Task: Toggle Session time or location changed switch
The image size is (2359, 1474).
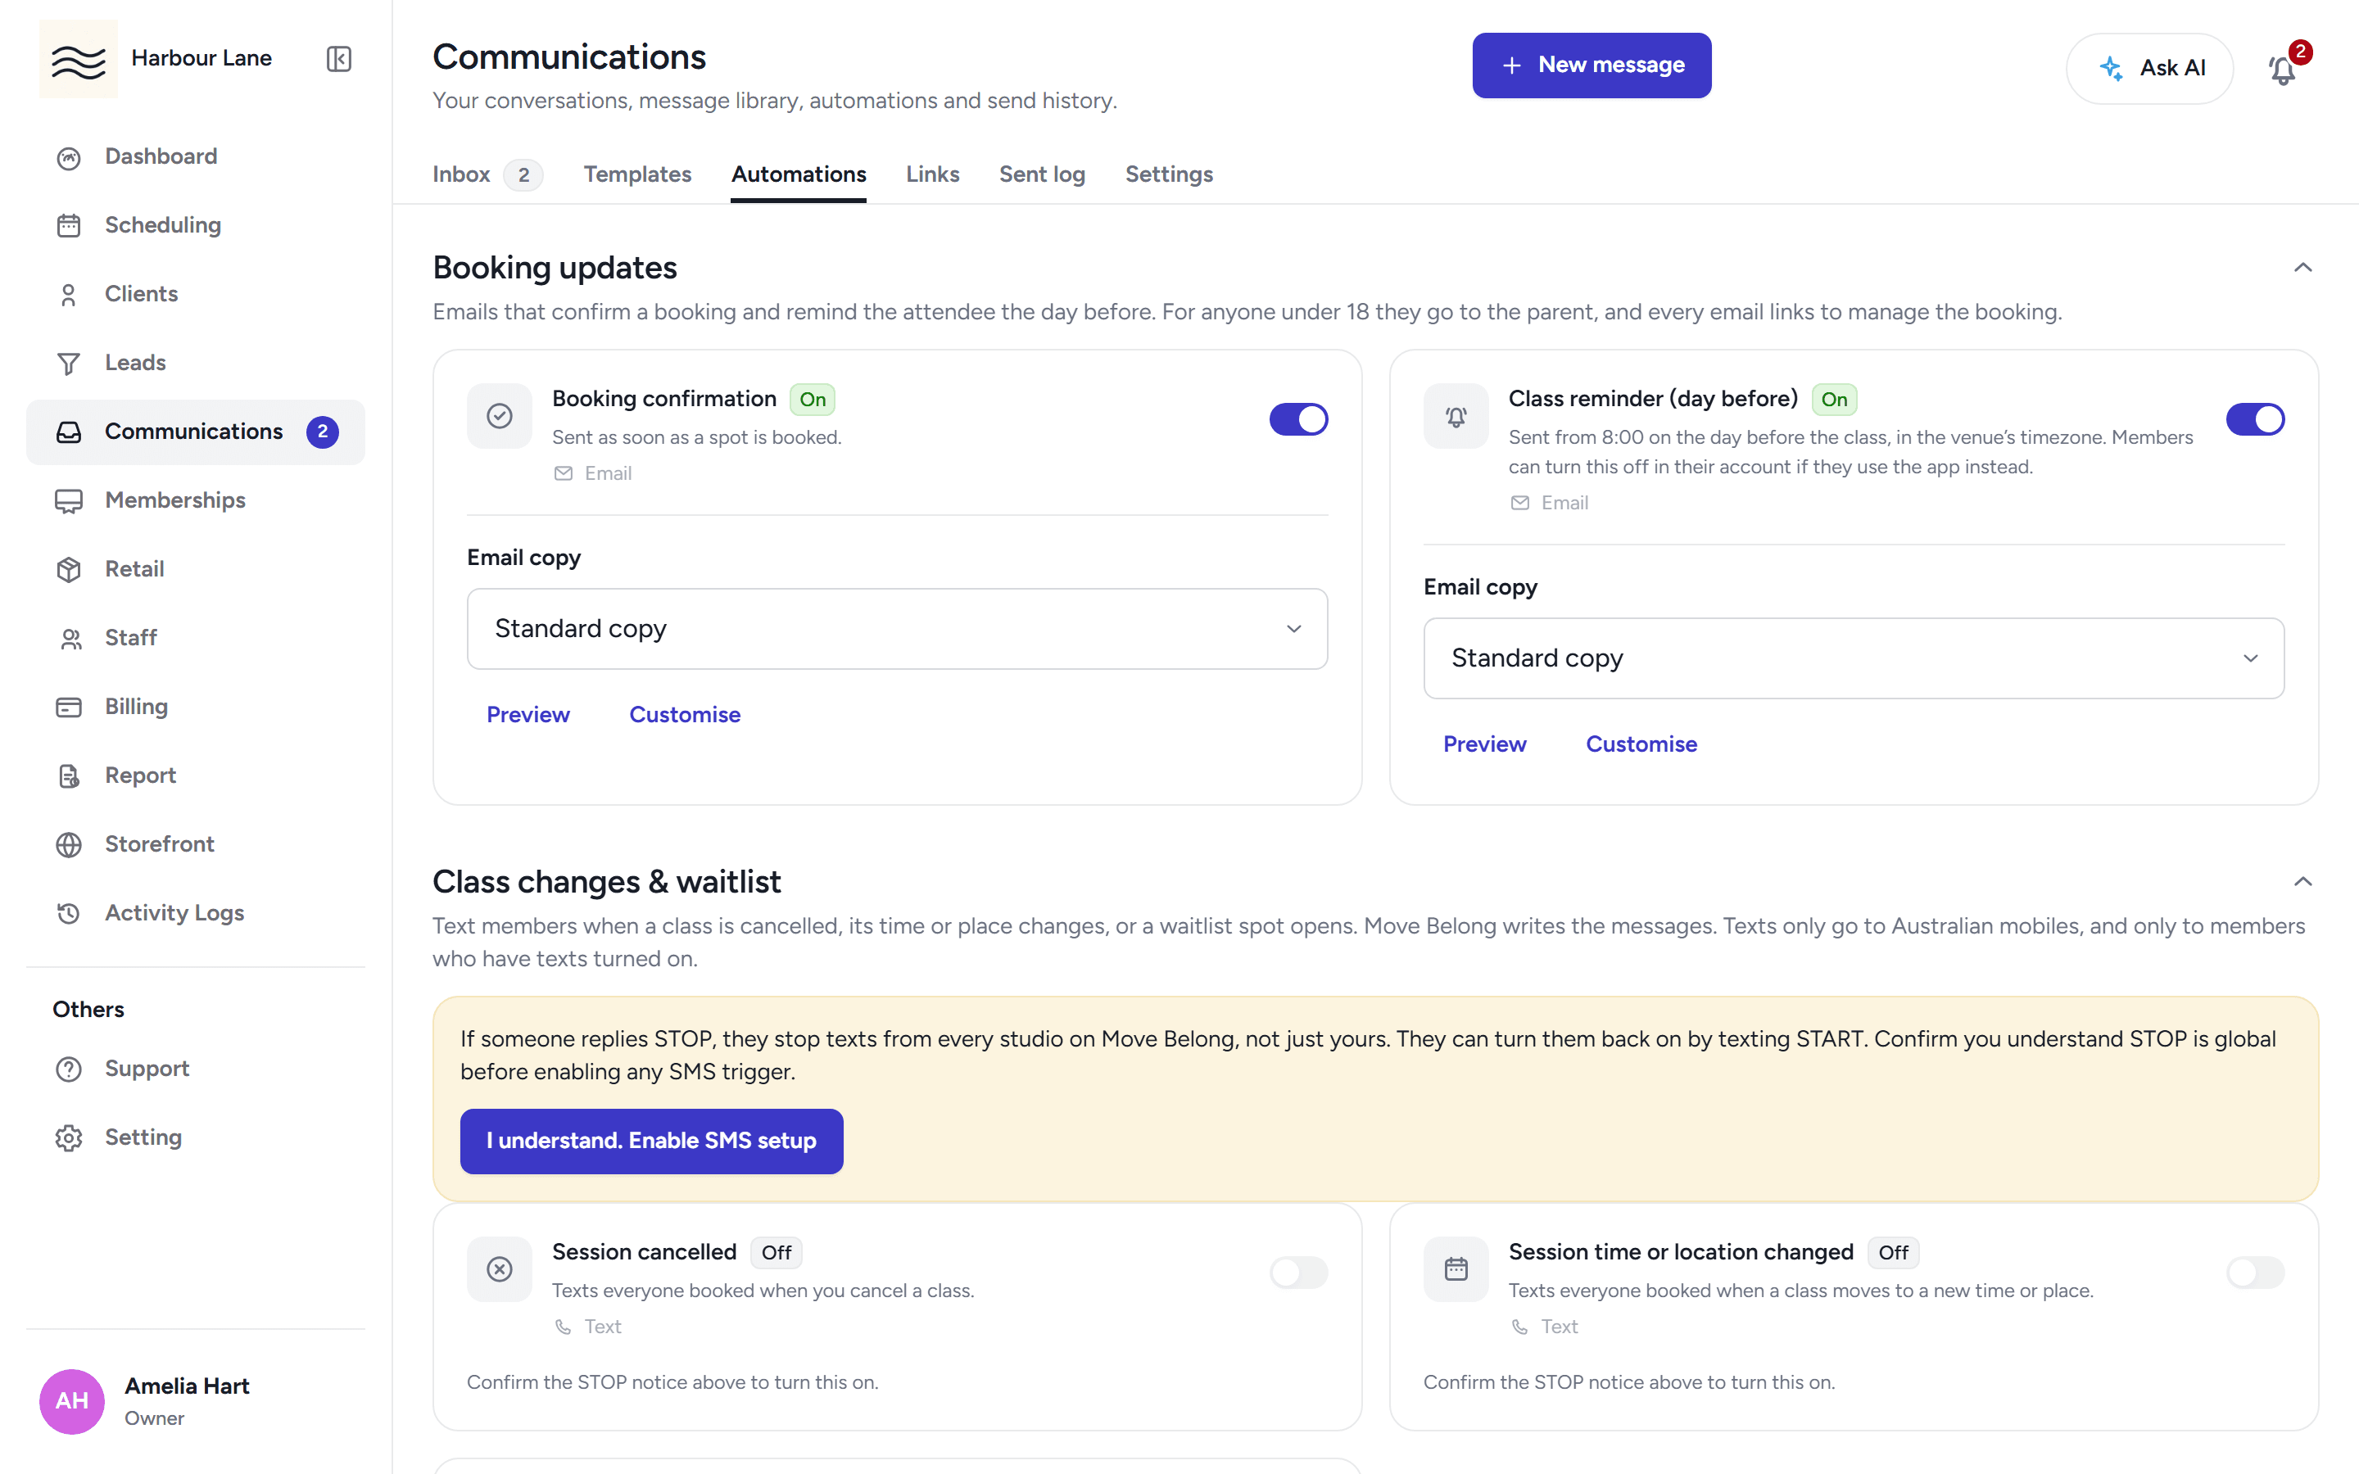Action: pyautogui.click(x=2255, y=1273)
